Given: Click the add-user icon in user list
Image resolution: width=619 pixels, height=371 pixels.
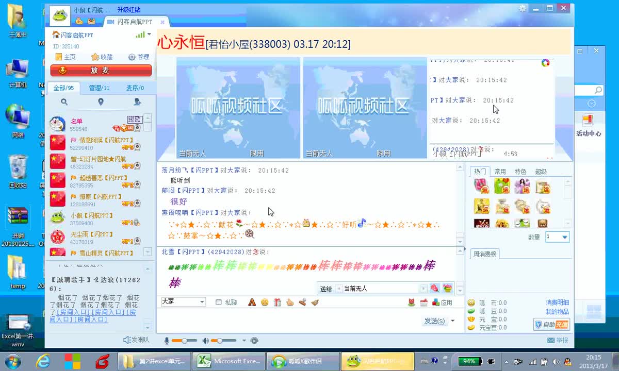Looking at the screenshot, I should point(137,102).
